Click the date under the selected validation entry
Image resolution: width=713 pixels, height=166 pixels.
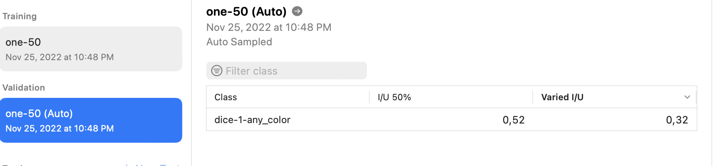tap(60, 129)
